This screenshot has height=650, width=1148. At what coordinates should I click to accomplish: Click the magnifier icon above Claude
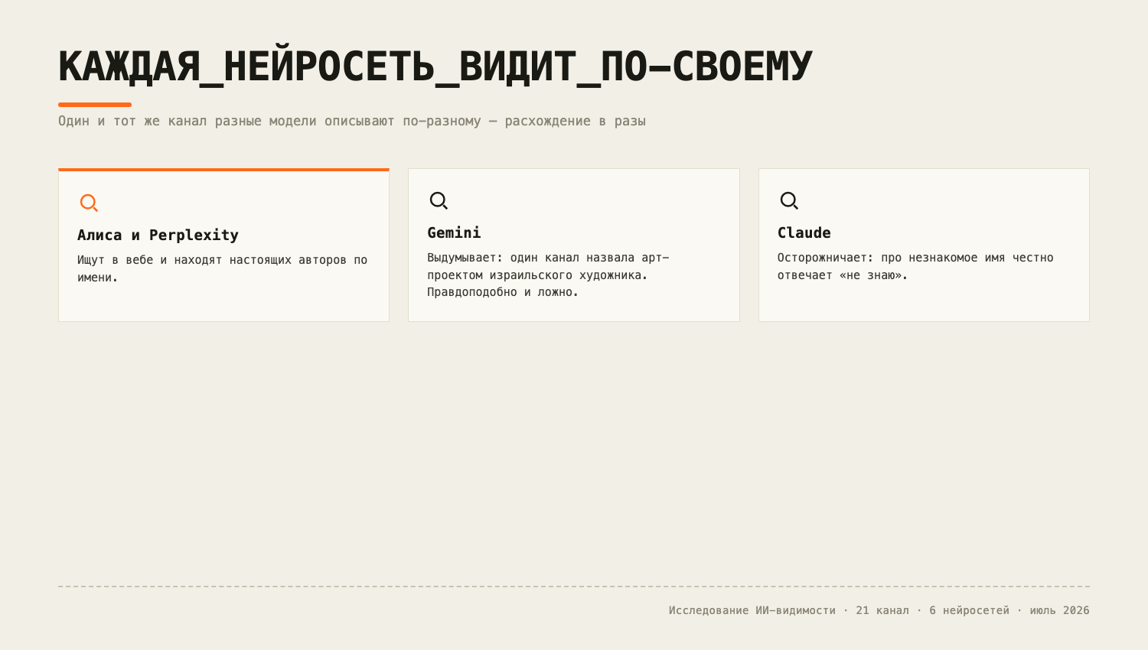point(789,200)
